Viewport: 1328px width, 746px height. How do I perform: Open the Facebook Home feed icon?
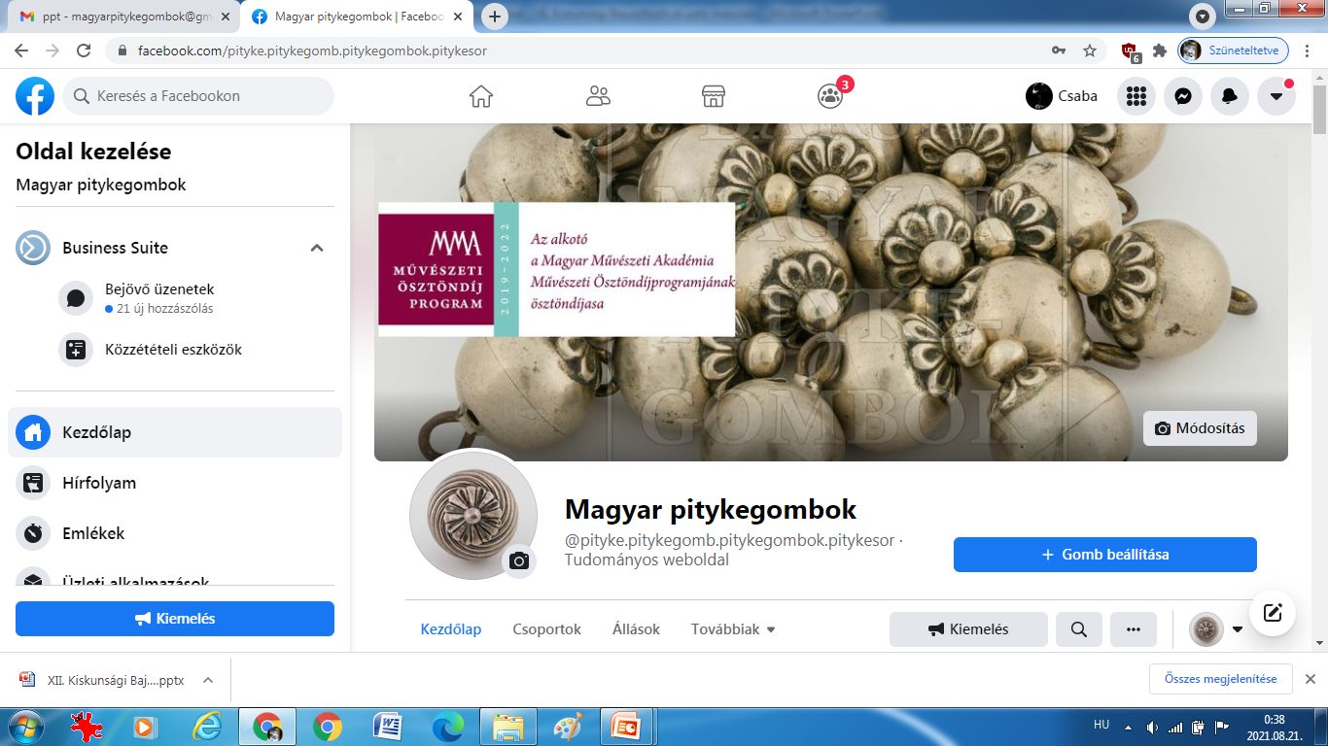(481, 96)
